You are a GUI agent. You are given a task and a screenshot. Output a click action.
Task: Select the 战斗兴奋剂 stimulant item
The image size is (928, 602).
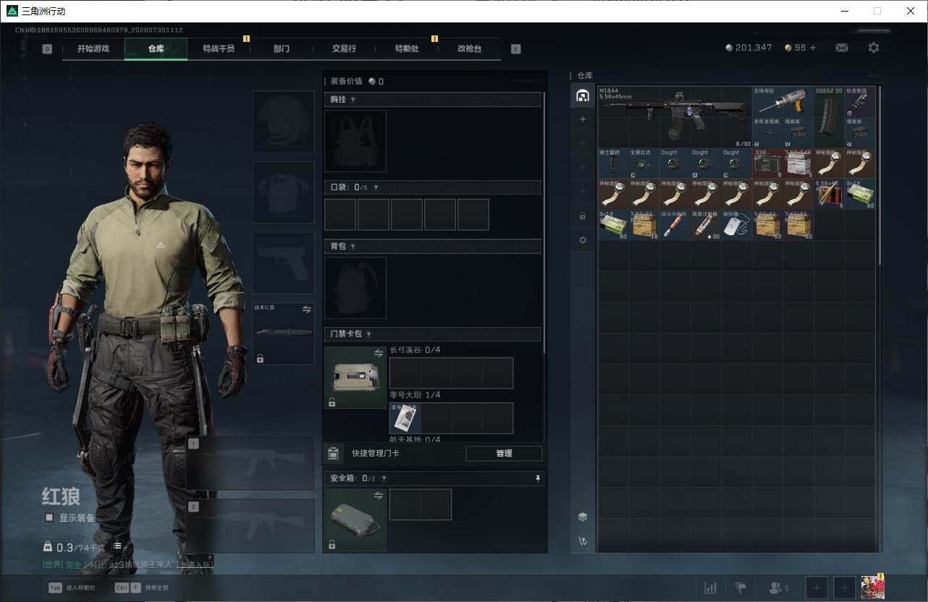[x=675, y=225]
